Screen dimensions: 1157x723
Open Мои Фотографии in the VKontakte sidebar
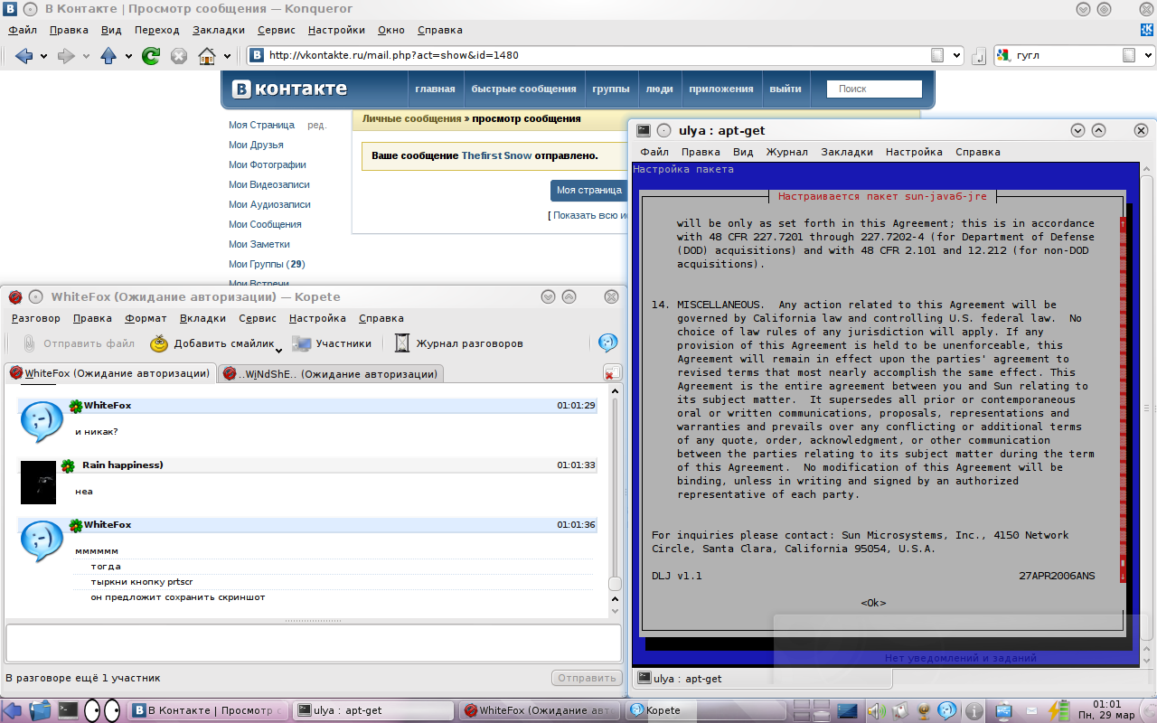[x=268, y=164]
